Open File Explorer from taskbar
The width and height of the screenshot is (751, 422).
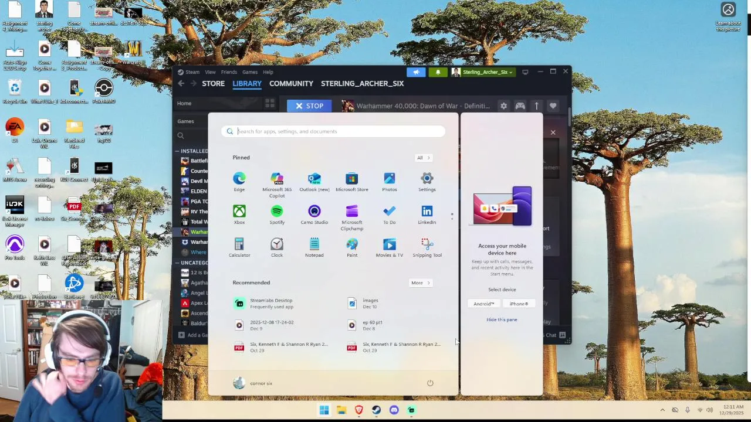[341, 410]
